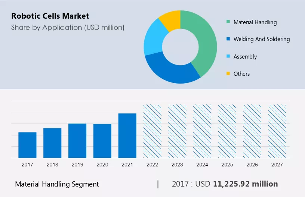
Task: Click the 2019 axis label
Action: pos(77,165)
